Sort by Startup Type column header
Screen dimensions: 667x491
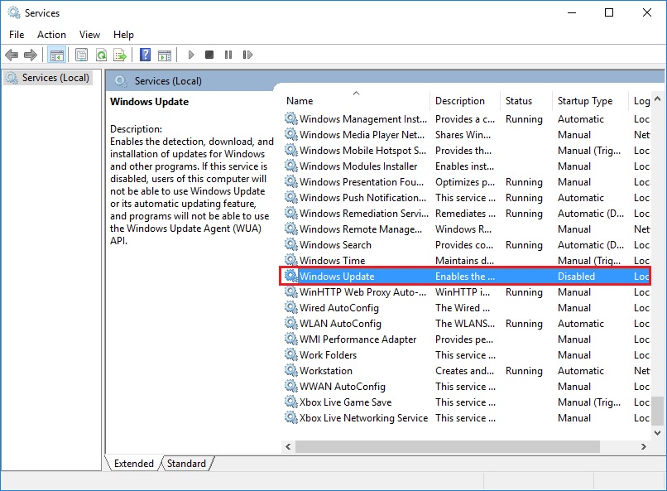[x=590, y=101]
